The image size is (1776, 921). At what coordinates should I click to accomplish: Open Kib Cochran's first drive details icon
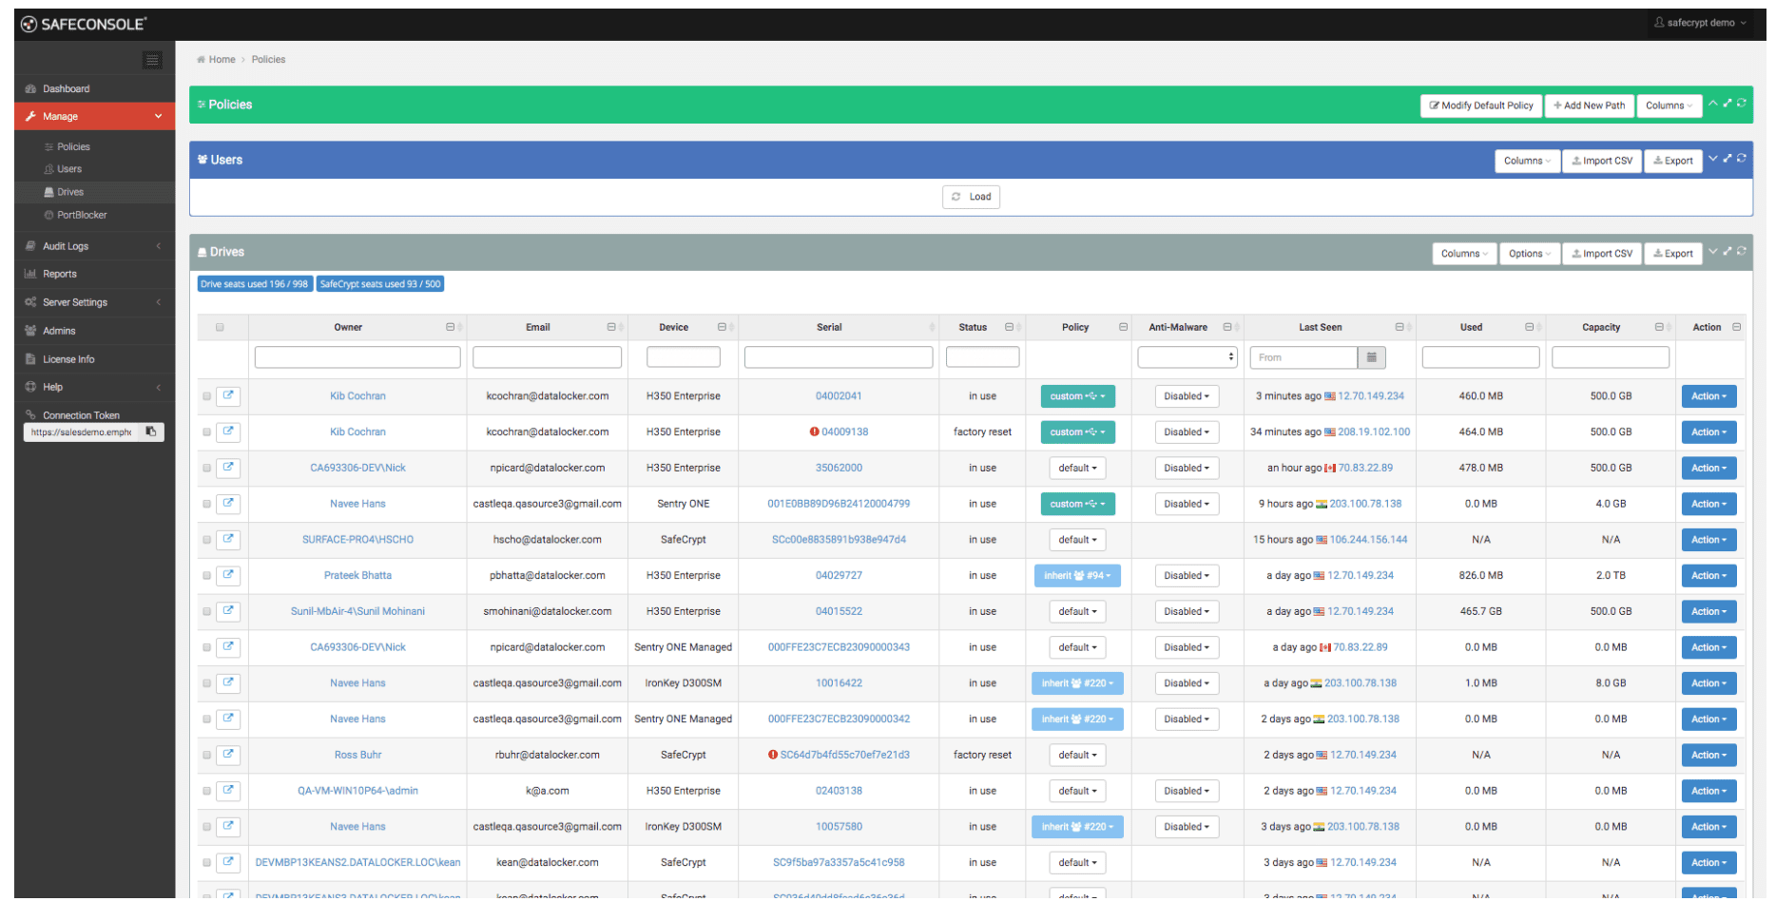(228, 396)
